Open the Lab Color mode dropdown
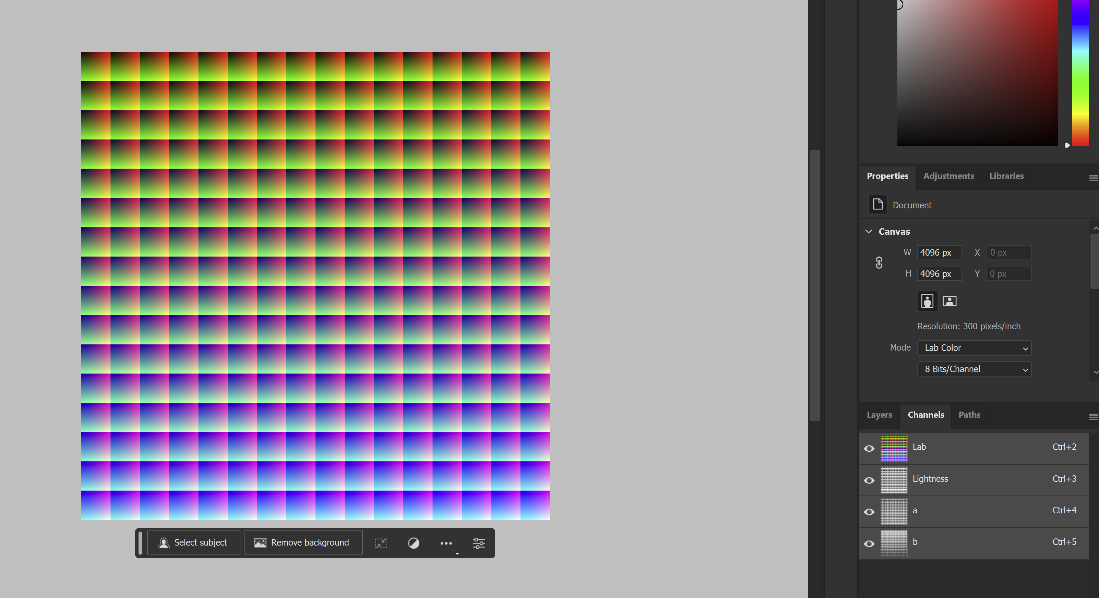1099x598 pixels. click(x=974, y=348)
